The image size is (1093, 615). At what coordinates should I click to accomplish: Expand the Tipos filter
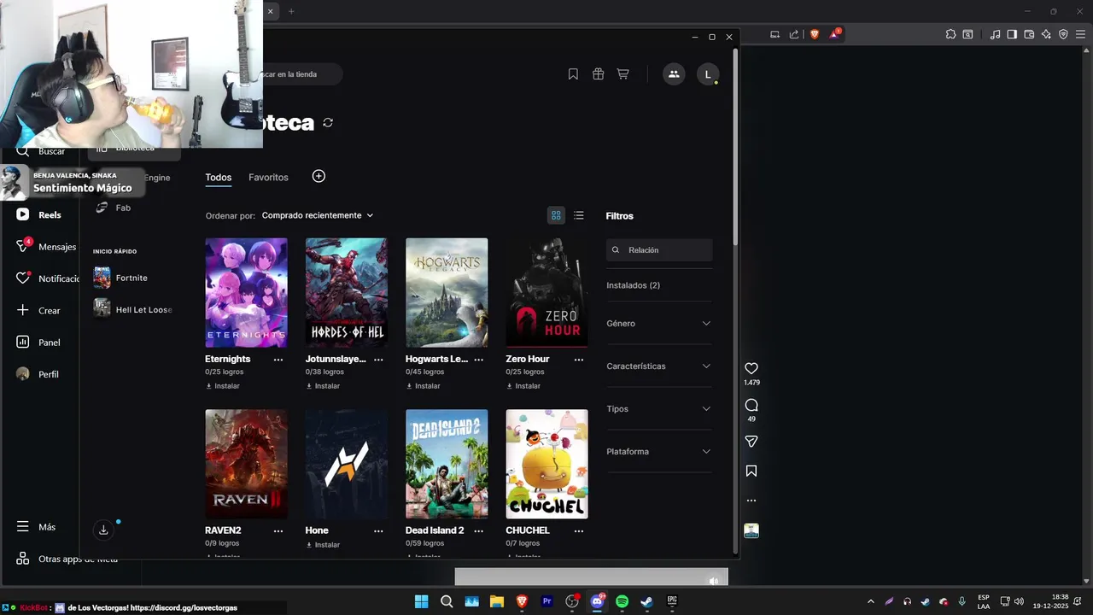tap(658, 409)
